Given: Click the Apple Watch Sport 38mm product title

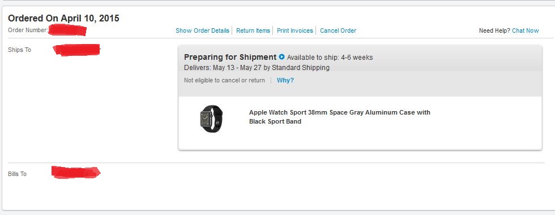Looking at the screenshot, I should coord(340,117).
